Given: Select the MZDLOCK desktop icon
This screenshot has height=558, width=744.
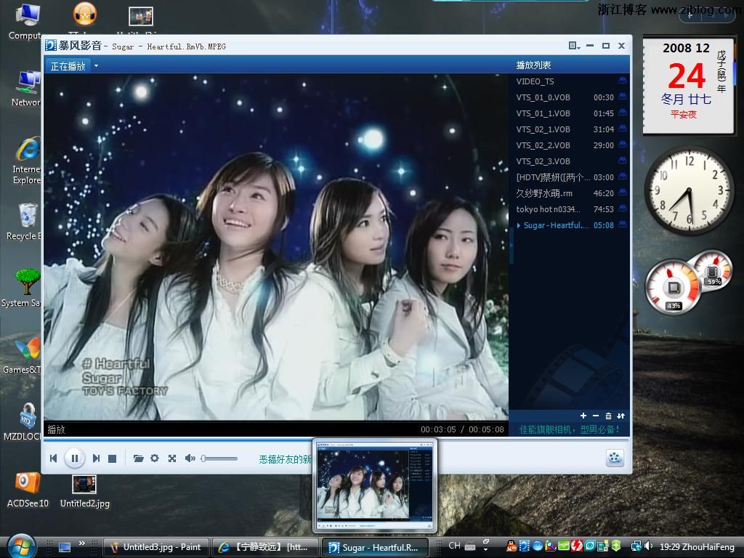Looking at the screenshot, I should tap(23, 422).
